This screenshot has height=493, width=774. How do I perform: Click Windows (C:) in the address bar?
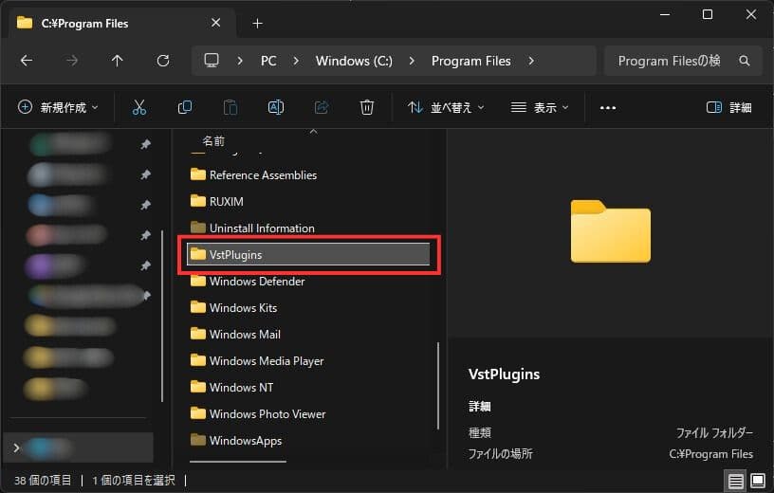[354, 61]
